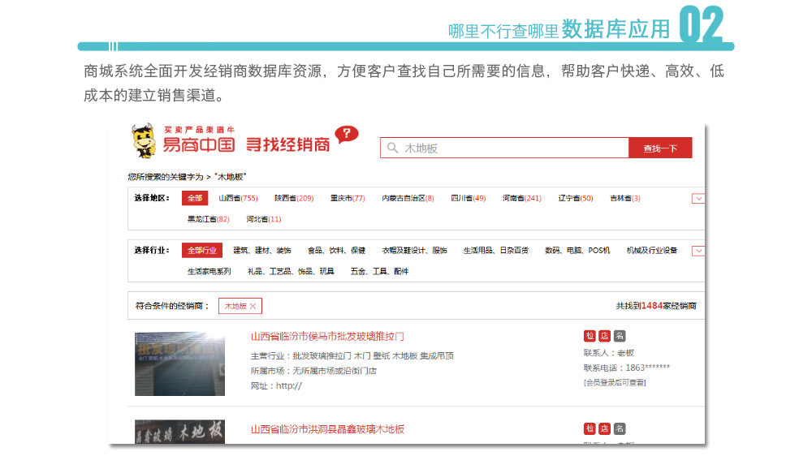Open the 侯马市批发玻璃推拉门 listing title
Viewport: 812px width, 456px height.
point(327,336)
